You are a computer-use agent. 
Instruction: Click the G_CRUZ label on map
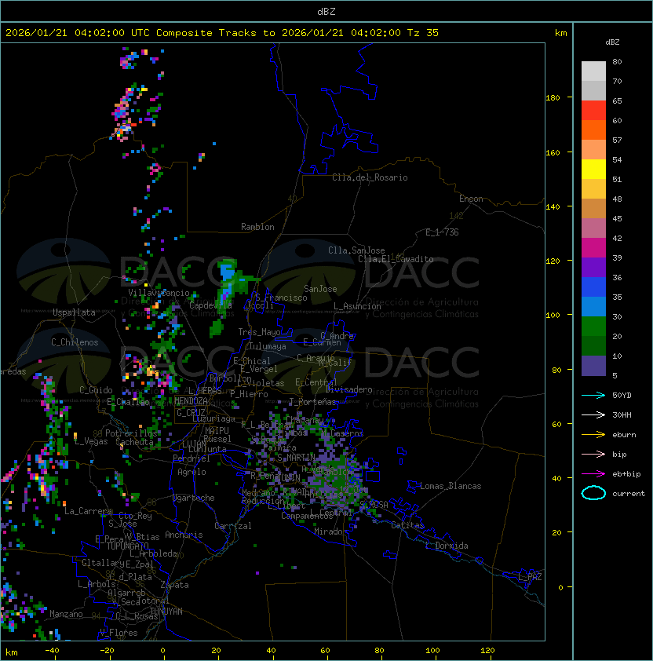[191, 413]
